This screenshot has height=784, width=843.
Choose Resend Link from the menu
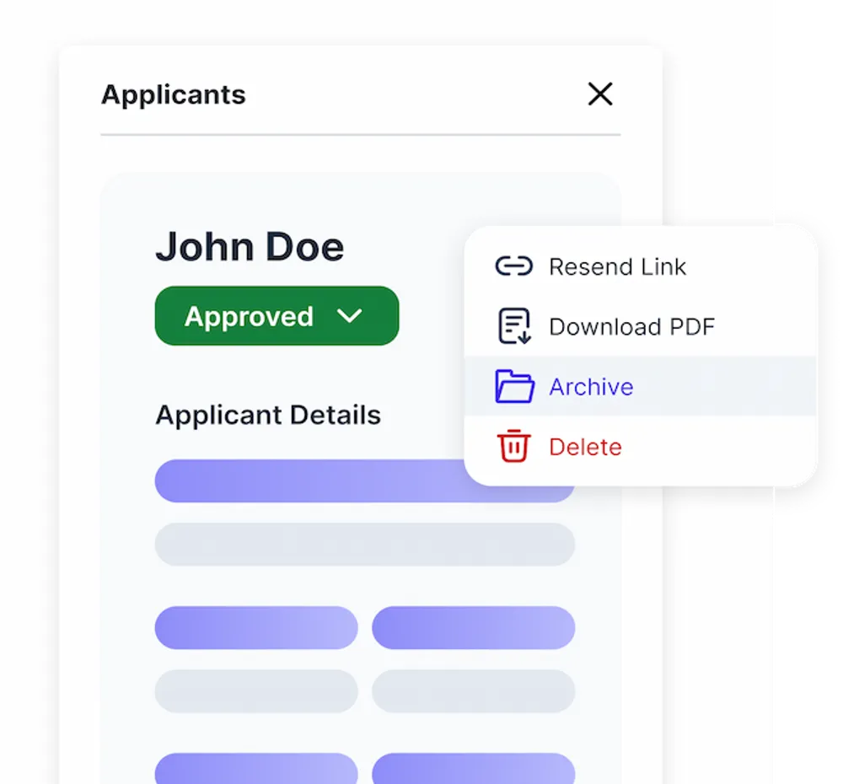tap(618, 266)
